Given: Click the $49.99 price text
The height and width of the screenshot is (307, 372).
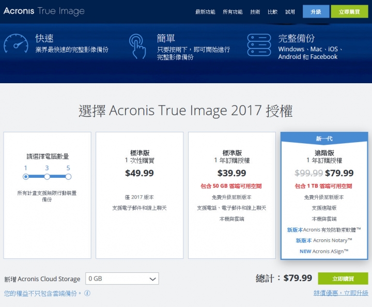Looking at the screenshot, I should tap(139, 173).
